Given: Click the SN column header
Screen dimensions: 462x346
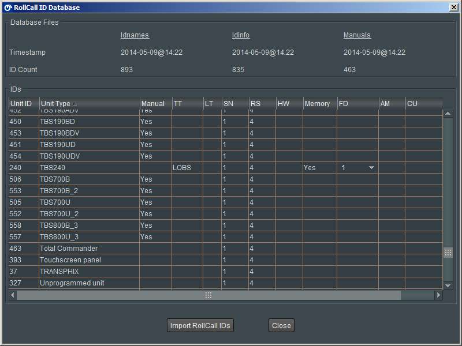Looking at the screenshot, I should pos(235,104).
